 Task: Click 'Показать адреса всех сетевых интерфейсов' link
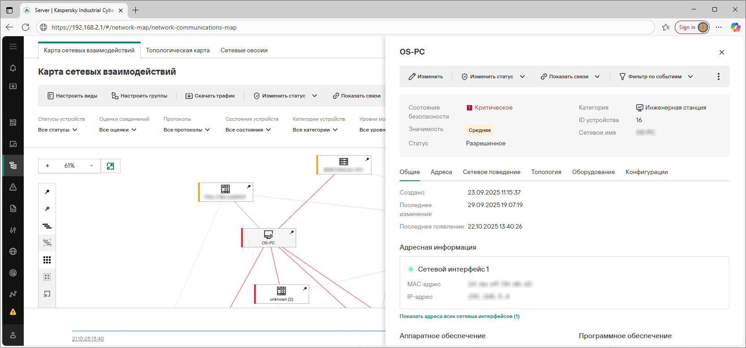[x=459, y=316]
